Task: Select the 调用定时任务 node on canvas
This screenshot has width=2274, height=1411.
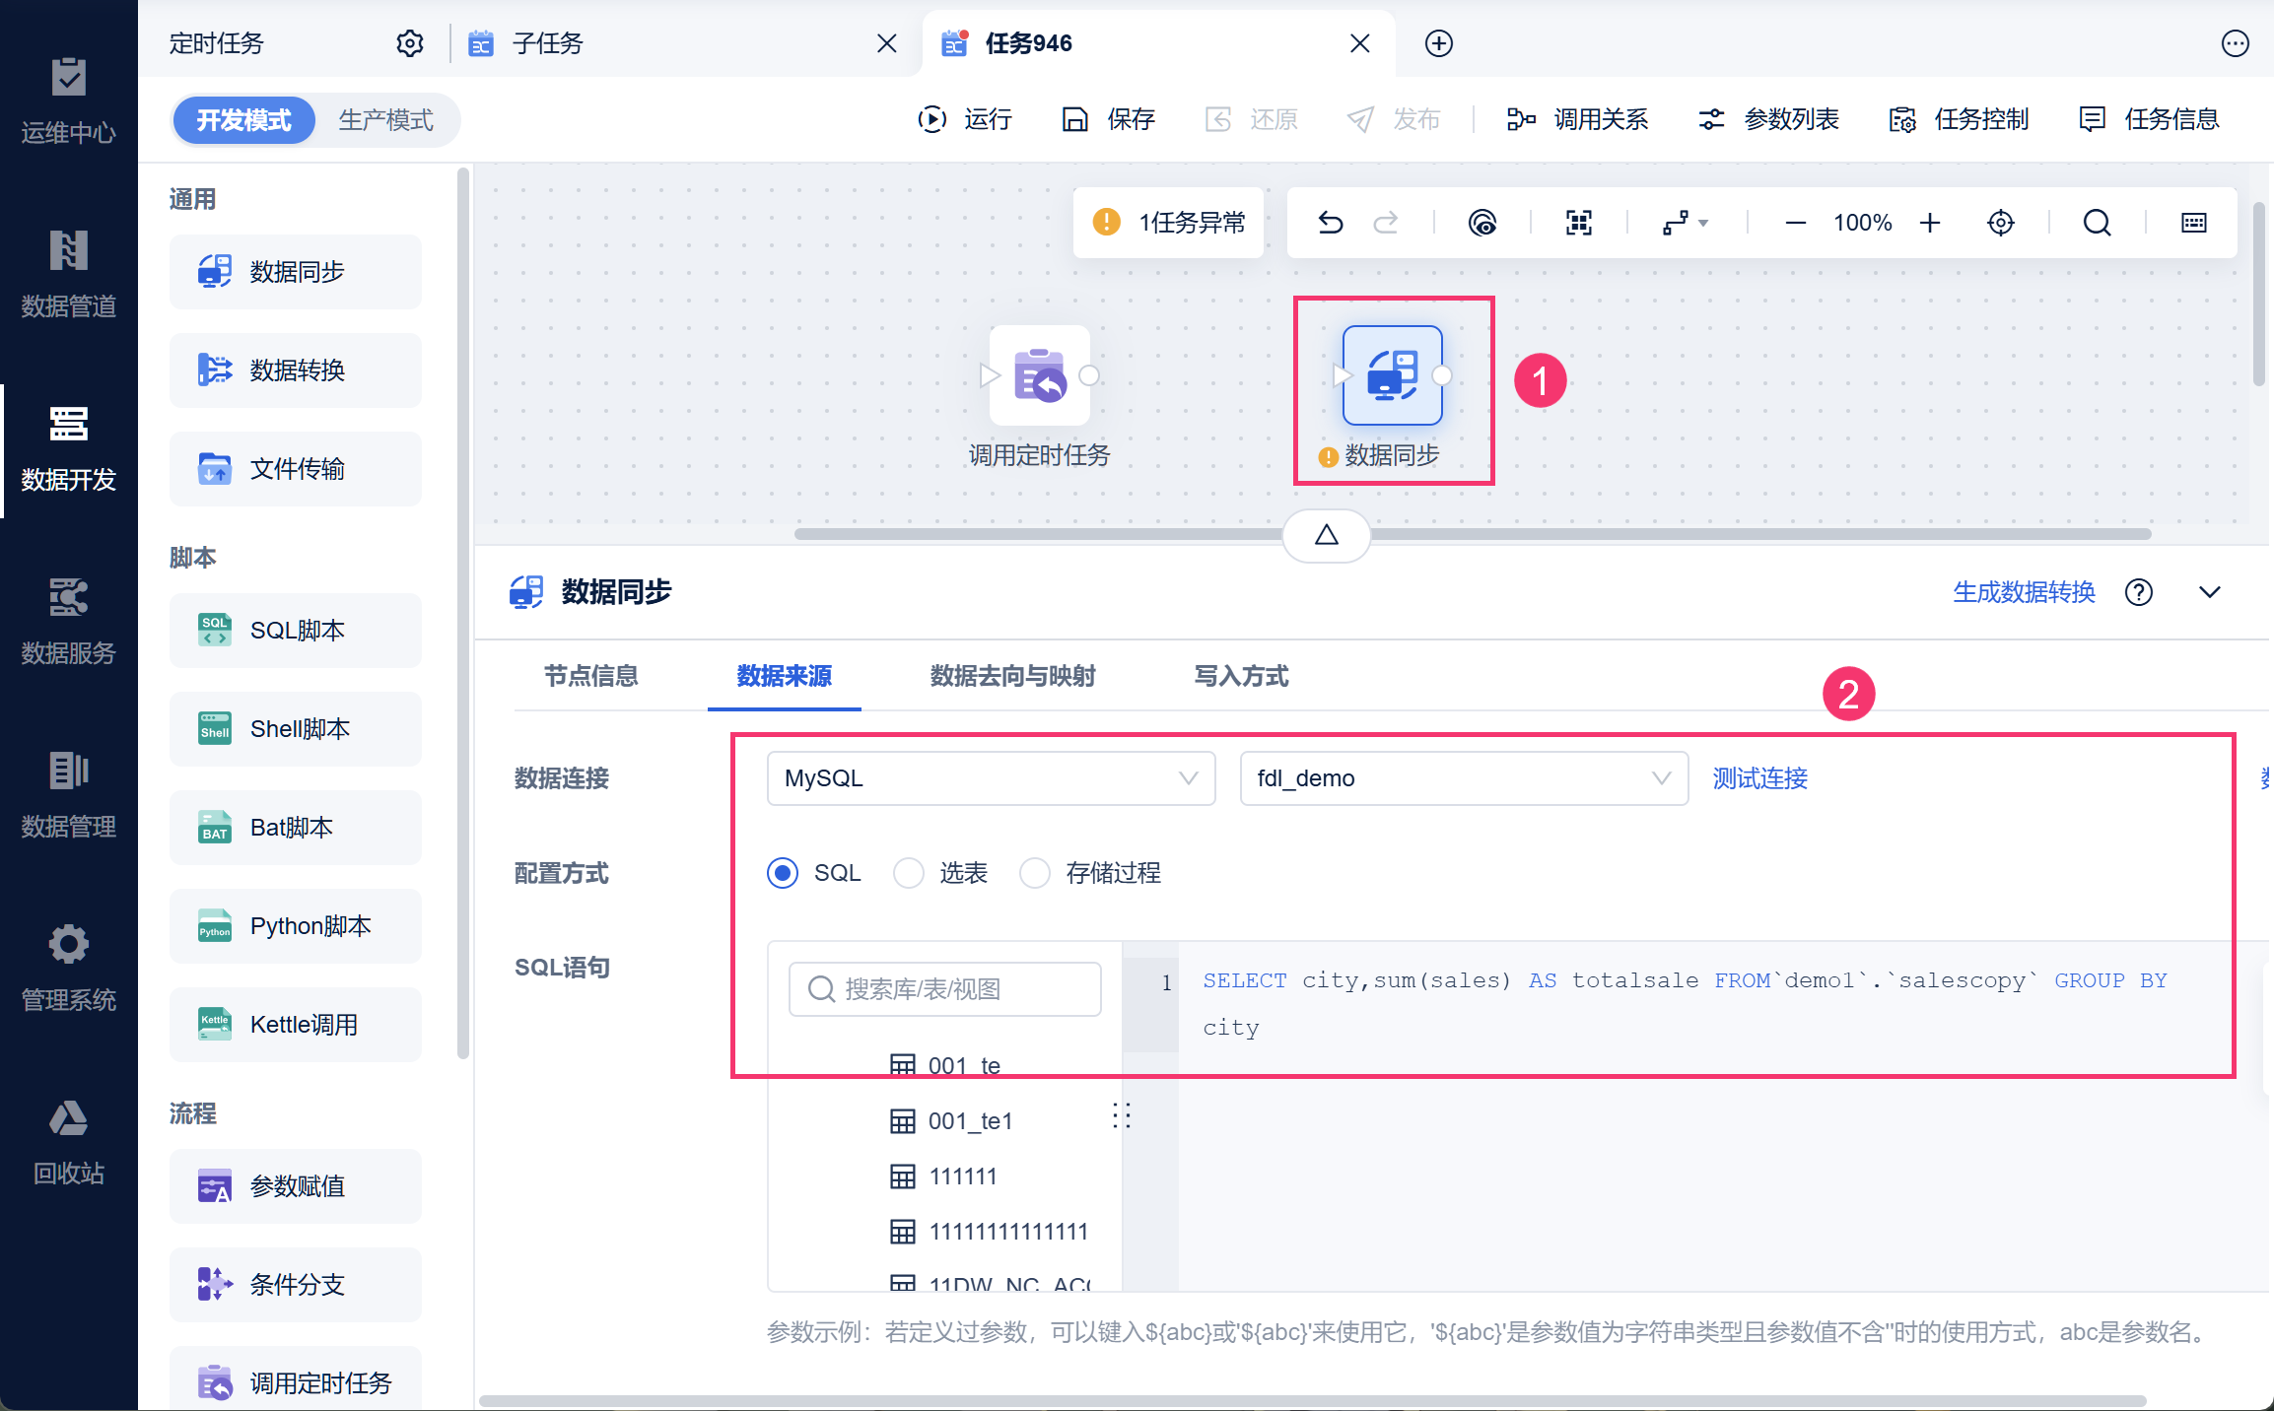Action: point(1039,375)
